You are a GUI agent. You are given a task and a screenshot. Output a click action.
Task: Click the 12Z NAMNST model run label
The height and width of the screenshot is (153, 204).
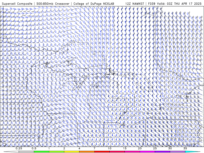tap(135, 4)
